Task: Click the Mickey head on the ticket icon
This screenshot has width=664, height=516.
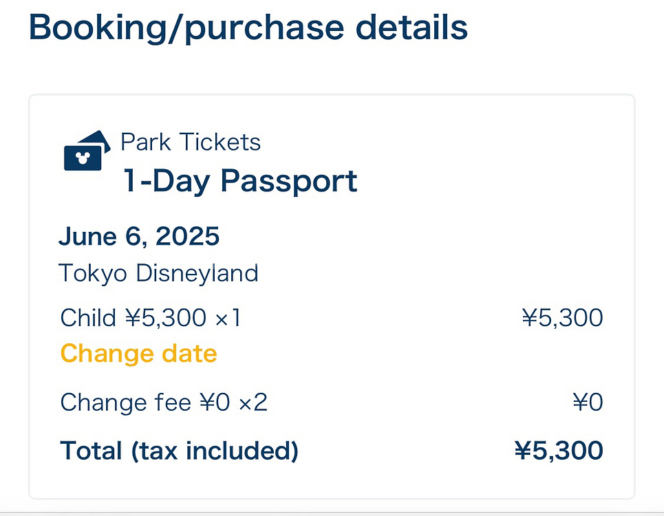Action: 83,158
